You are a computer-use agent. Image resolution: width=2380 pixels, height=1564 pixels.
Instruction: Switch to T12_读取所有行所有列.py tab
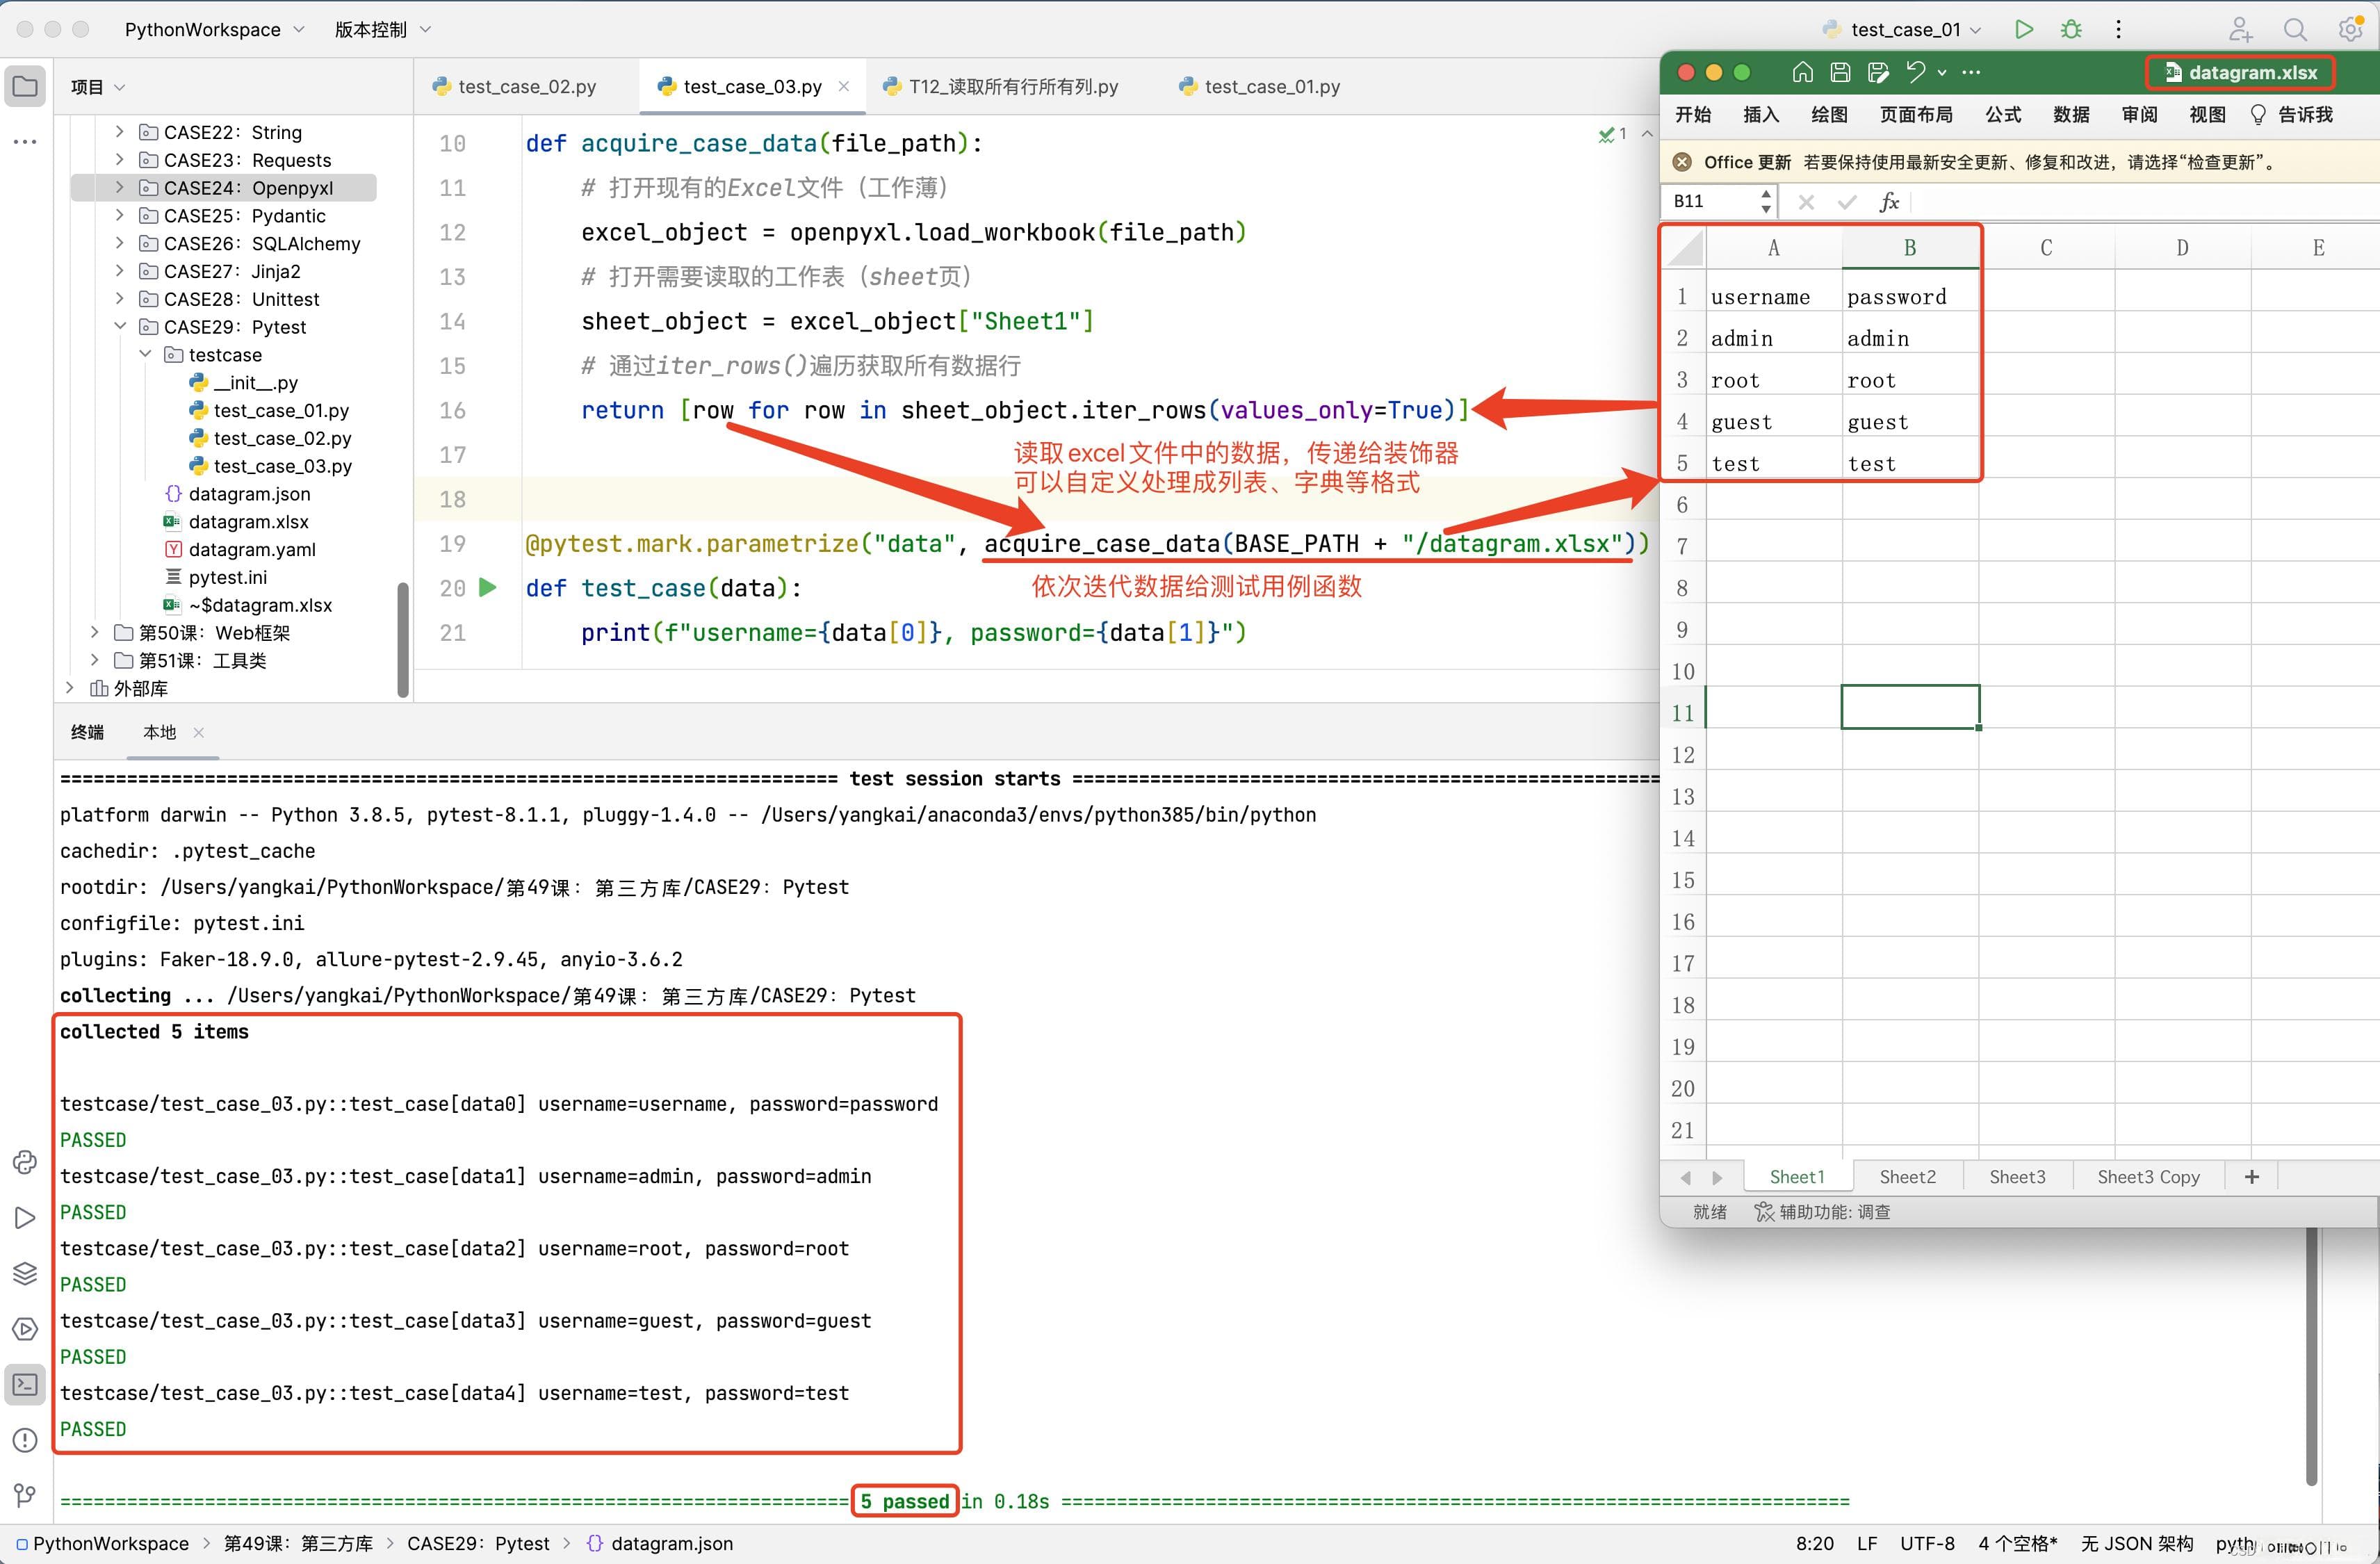[x=1001, y=87]
